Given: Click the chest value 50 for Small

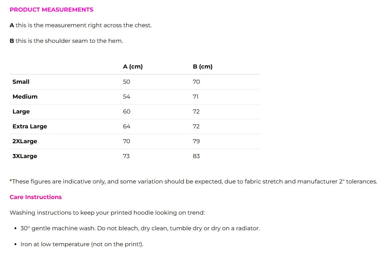Looking at the screenshot, I should point(127,82).
